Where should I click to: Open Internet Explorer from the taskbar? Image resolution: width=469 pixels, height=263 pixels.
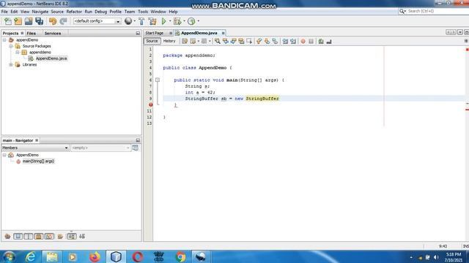coord(31,256)
